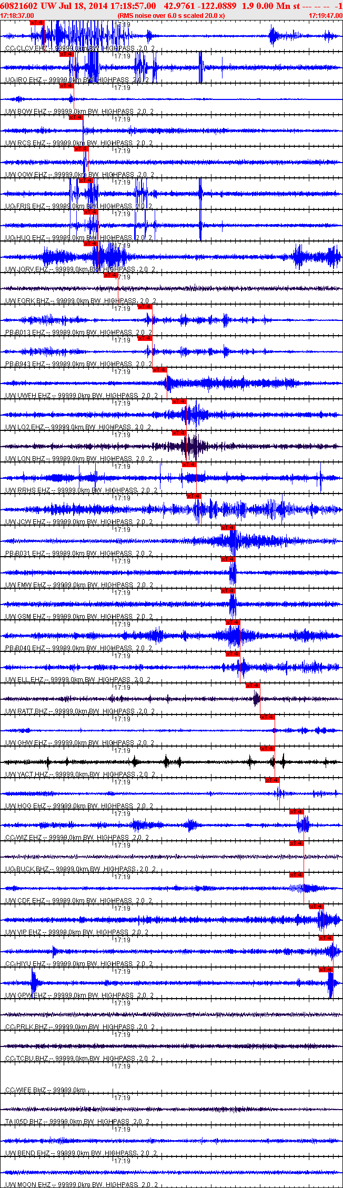Image resolution: width=343 pixels, height=1188 pixels.
Task: Click the pick marker on the UWFH trace
Action: click(x=160, y=370)
